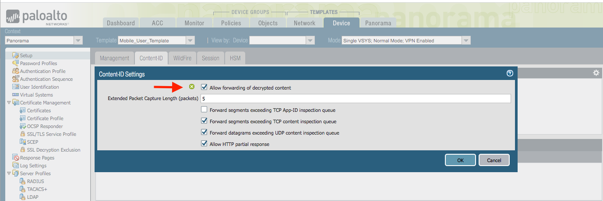Open the Policies tab
Screen dimensions: 603x201
pos(231,23)
